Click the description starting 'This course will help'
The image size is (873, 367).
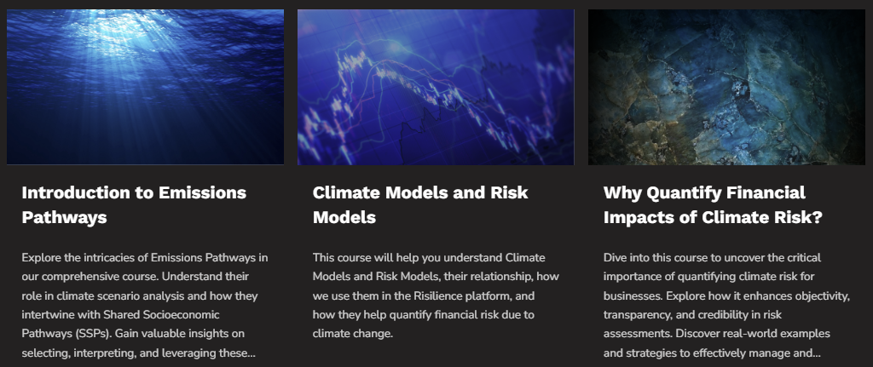(x=436, y=295)
